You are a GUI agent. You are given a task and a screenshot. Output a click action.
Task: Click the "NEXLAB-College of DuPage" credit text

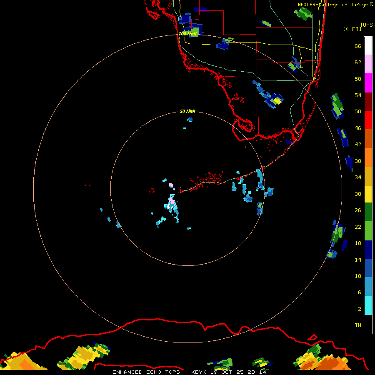332,5
